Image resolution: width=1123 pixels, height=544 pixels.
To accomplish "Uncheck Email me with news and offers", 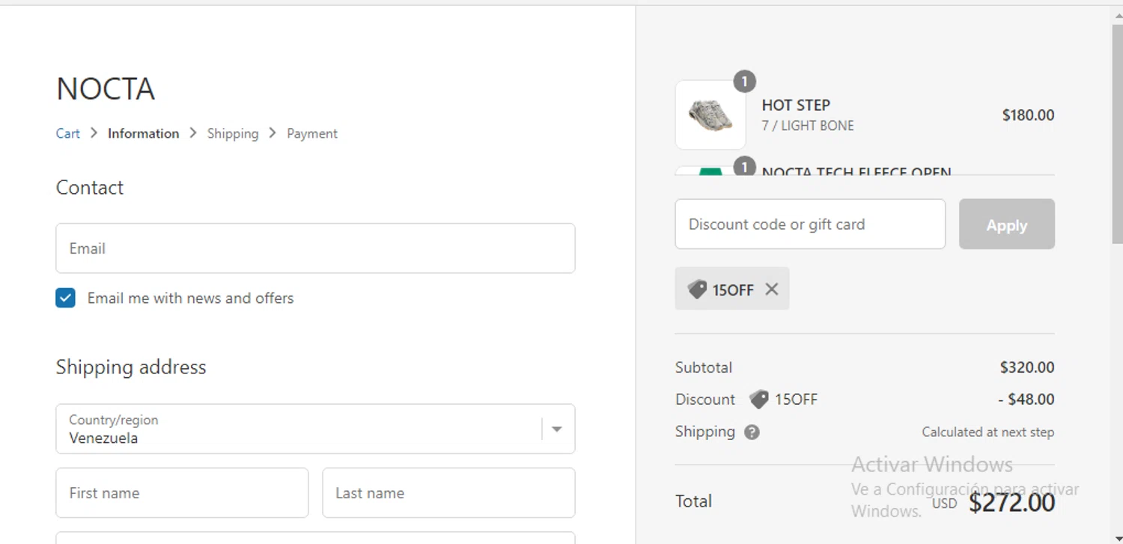I will pyautogui.click(x=66, y=299).
